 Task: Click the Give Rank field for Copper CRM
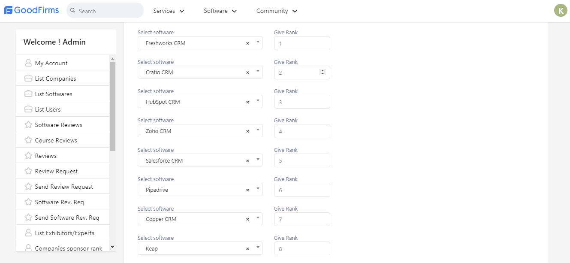click(x=302, y=219)
